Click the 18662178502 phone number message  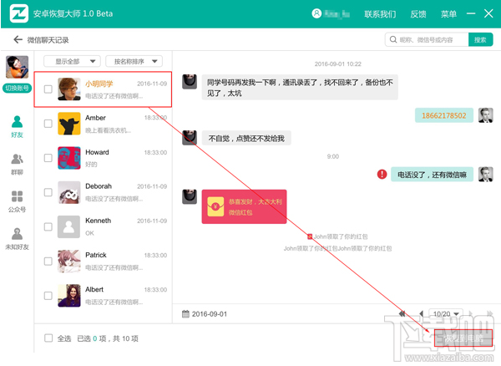444,115
